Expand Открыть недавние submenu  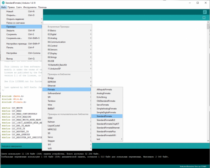point(21,19)
